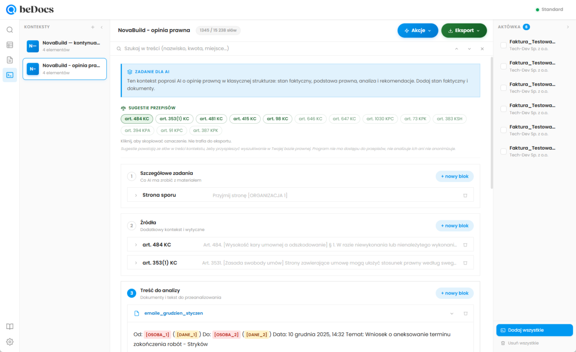Click the Standard plan status indicator
This screenshot has height=352, width=576.
550,9
